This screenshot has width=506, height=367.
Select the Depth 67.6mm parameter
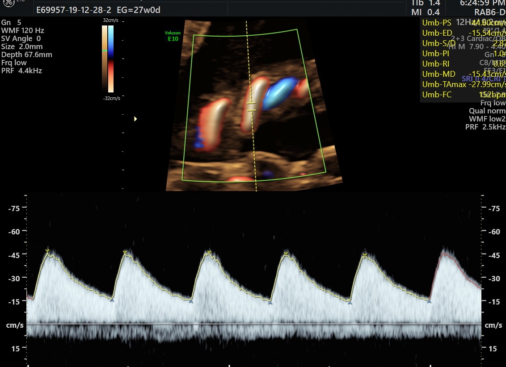tap(27, 55)
